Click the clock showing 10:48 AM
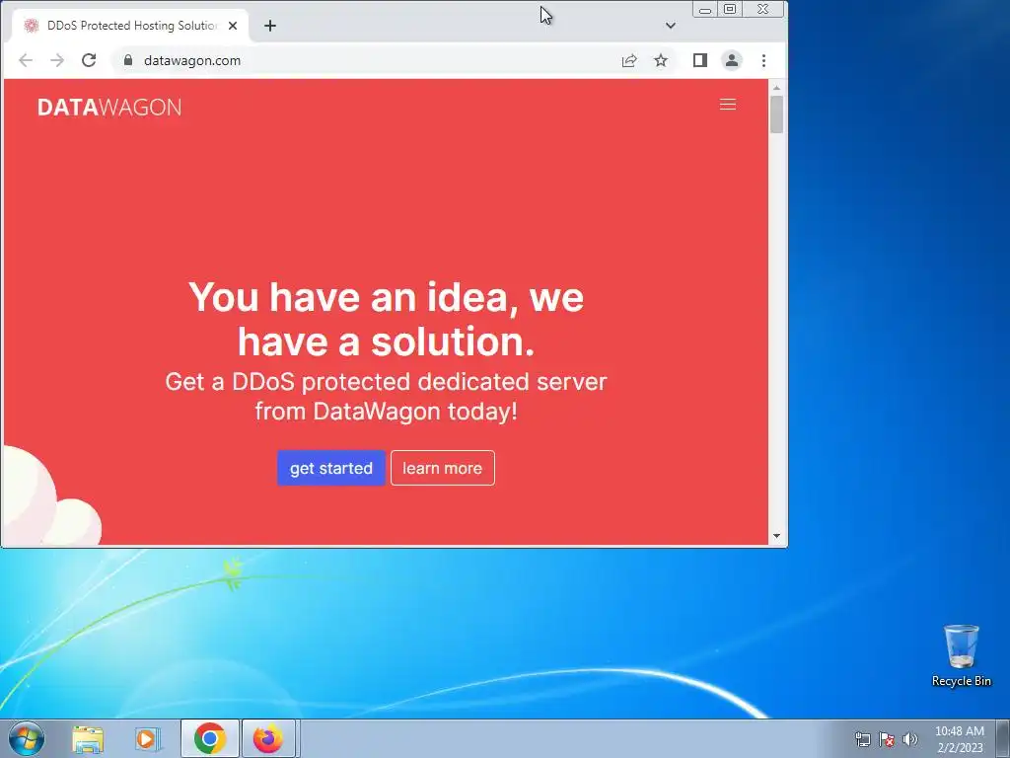1010x758 pixels. (x=960, y=739)
